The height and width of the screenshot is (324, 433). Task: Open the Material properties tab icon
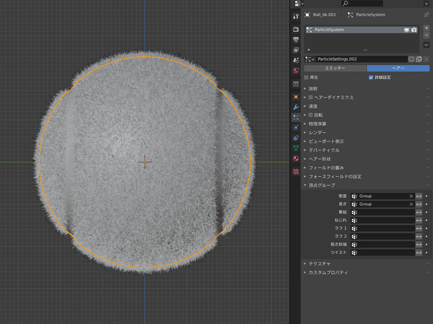click(x=296, y=159)
